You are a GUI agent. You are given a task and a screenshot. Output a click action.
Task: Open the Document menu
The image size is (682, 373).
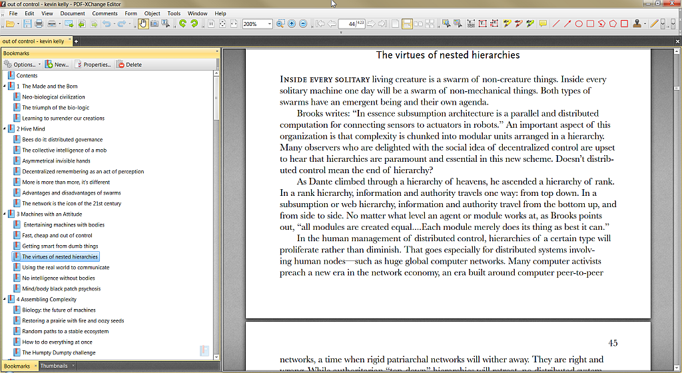(73, 13)
